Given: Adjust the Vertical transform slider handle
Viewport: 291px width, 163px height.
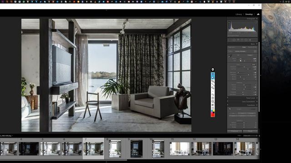Looking at the screenshot, I should [x=244, y=123].
